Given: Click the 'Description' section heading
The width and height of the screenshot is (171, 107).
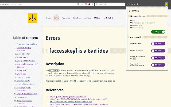Looking at the screenshot, I should (x=55, y=64).
